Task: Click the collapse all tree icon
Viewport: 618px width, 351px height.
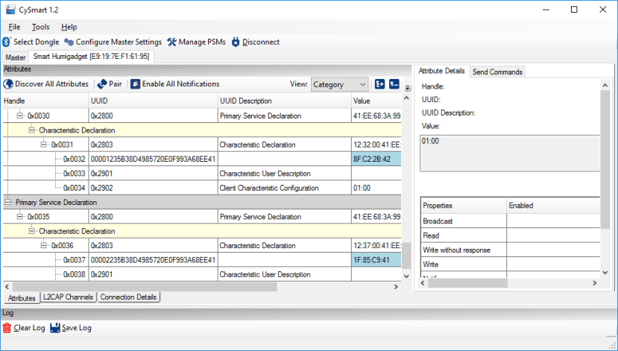Action: point(394,84)
